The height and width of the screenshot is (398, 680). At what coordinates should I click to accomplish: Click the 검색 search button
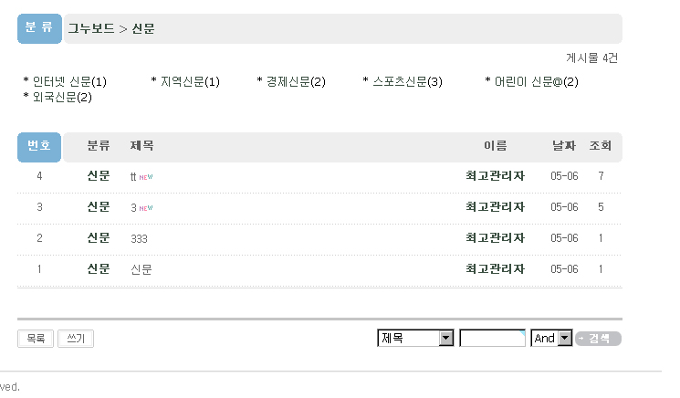(598, 339)
